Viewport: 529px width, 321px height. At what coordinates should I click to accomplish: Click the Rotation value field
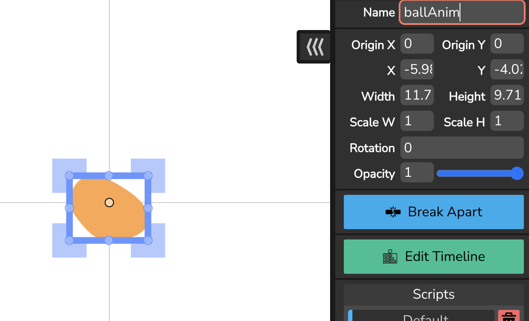462,148
